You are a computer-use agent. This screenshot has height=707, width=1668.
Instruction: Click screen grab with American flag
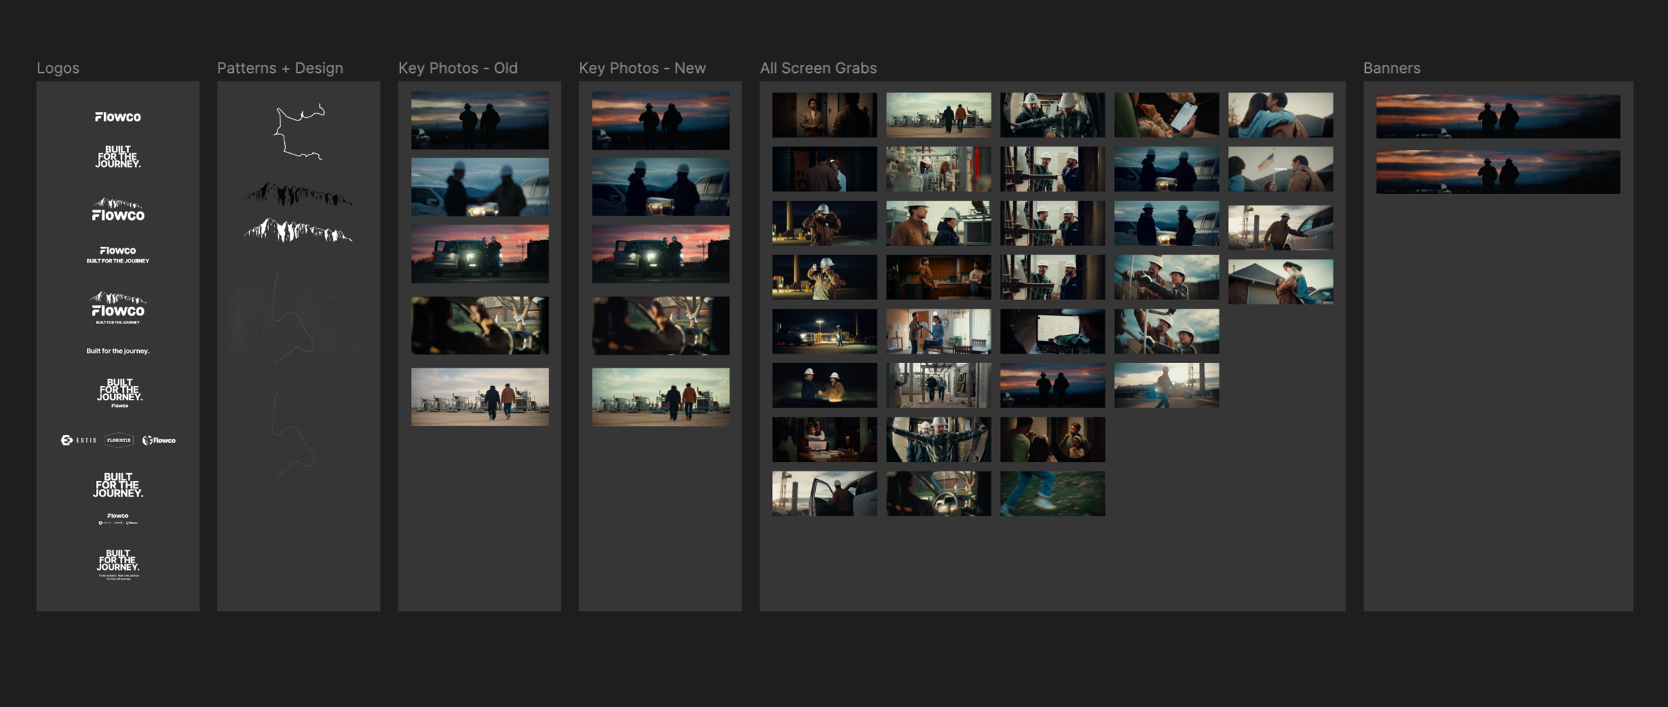pos(1280,170)
